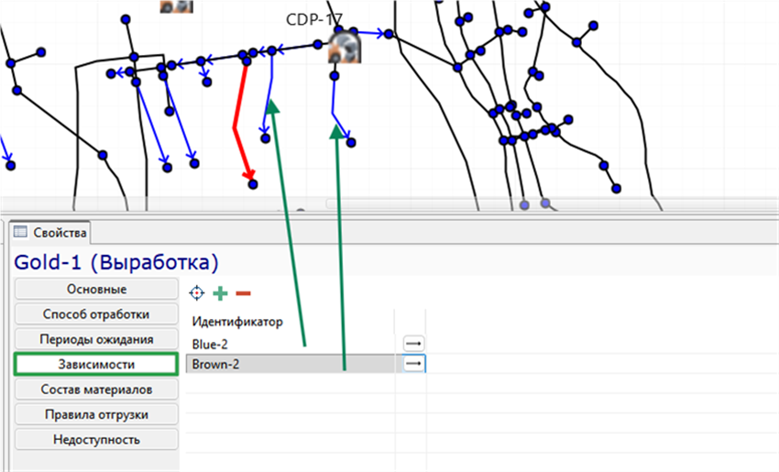Click the Идентификатор column header

tap(237, 322)
